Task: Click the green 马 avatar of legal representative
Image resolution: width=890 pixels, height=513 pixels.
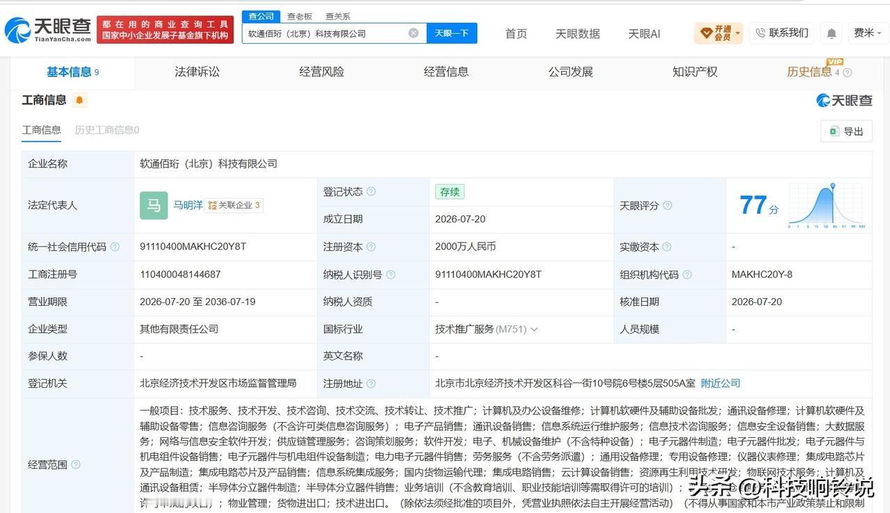Action: click(154, 205)
